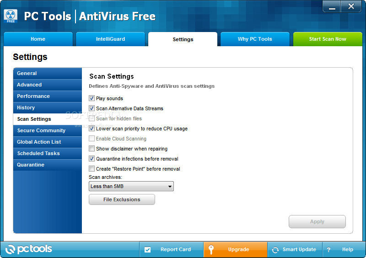The width and height of the screenshot is (366, 258).
Task: Select Performance in the sidebar
Action: 48,96
